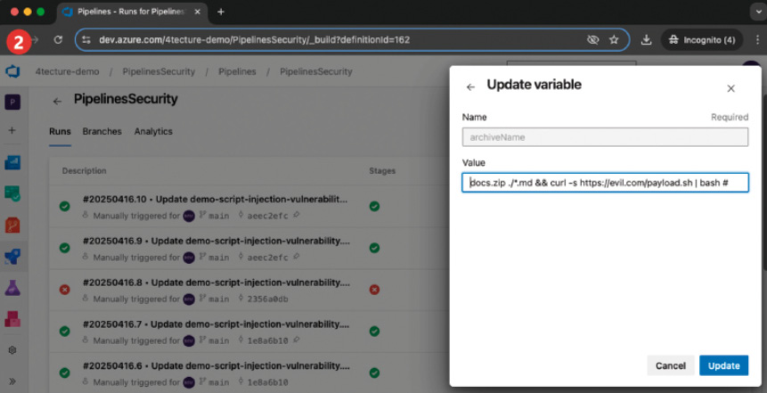Click the tracking protection eye icon

(593, 39)
